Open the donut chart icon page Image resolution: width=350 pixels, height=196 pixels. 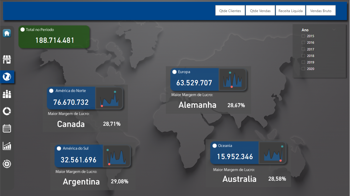point(7,111)
